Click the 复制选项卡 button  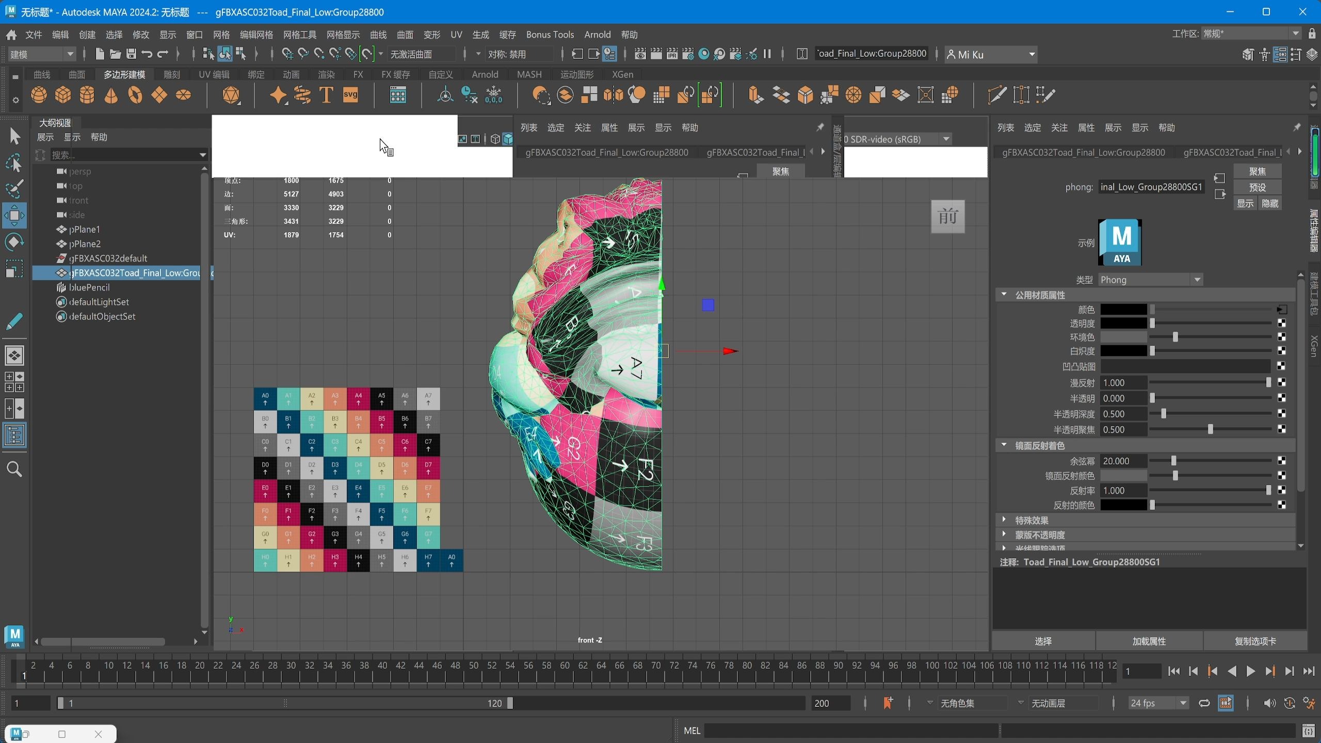pyautogui.click(x=1255, y=641)
